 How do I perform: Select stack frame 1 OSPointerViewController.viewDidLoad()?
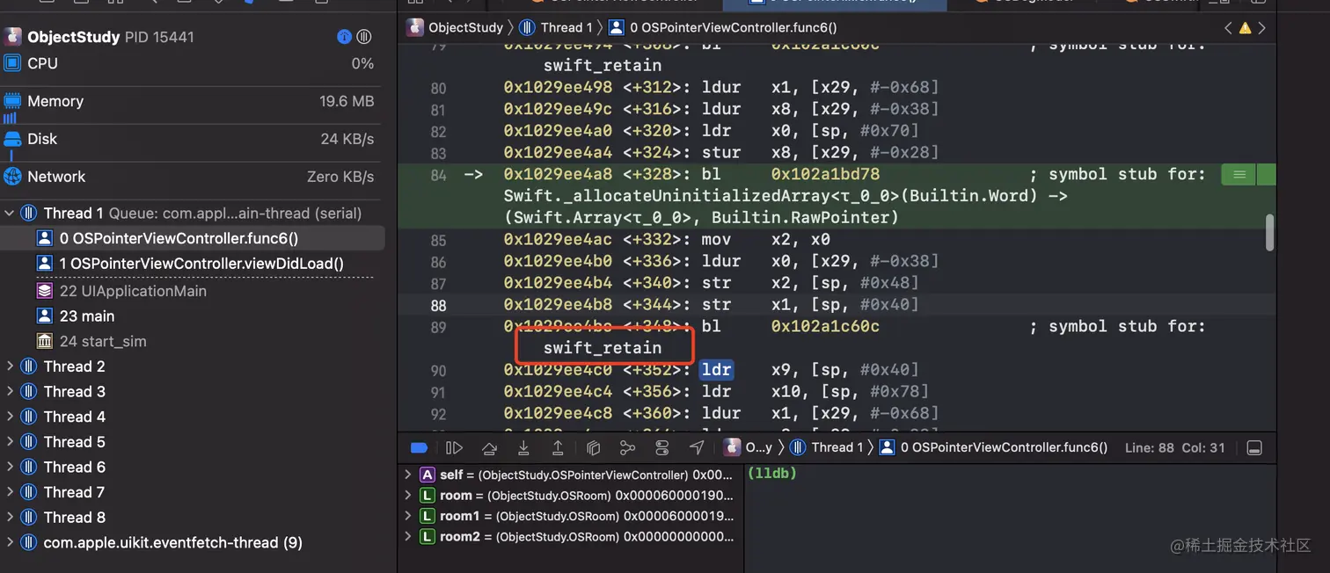pyautogui.click(x=193, y=264)
